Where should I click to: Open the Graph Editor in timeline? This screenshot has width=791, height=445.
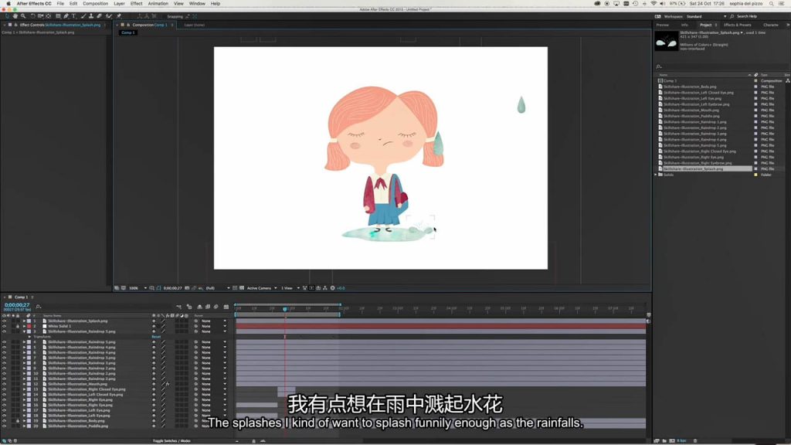pyautogui.click(x=226, y=307)
